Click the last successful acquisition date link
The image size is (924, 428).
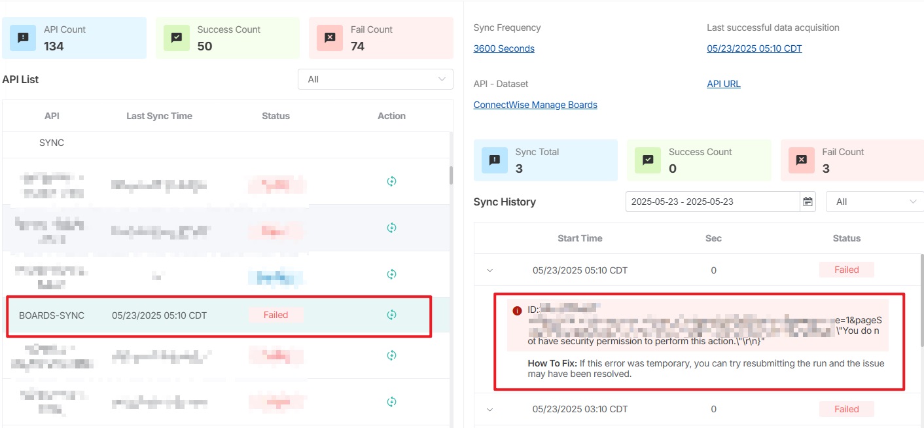pos(754,48)
